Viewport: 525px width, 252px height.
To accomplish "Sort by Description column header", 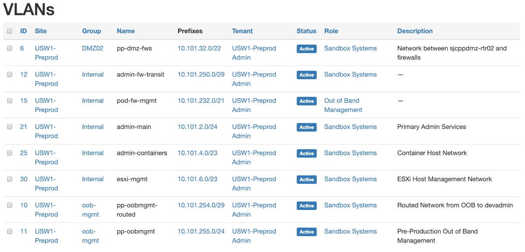I will [x=415, y=31].
